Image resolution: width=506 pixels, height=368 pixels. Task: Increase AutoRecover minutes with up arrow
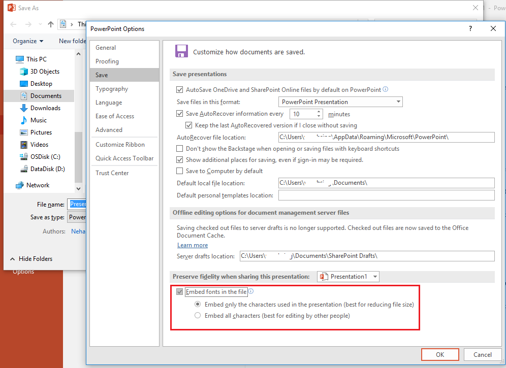pyautogui.click(x=319, y=111)
